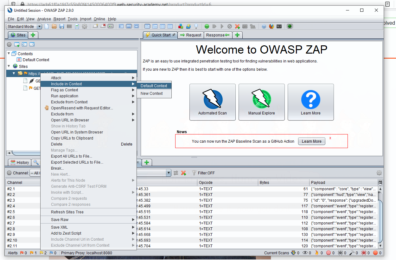
Task: Click the Open Session folder icon
Action: [54, 27]
